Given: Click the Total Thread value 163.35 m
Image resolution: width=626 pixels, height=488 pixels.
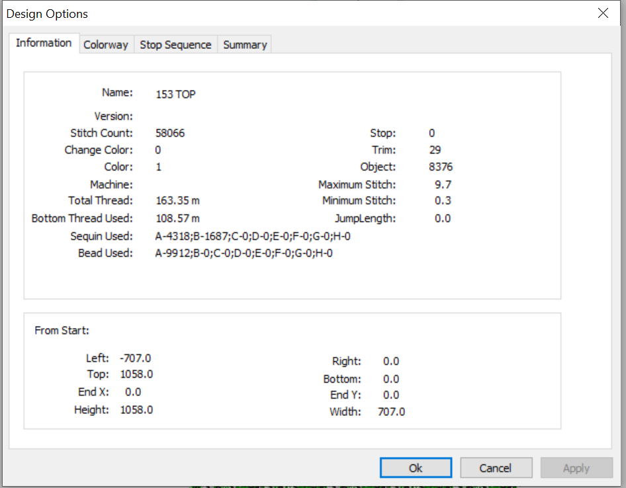Looking at the screenshot, I should [x=177, y=200].
